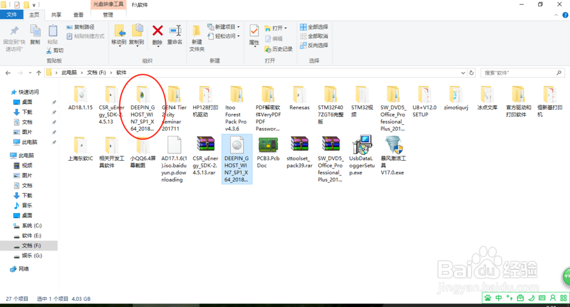Select 视频 in the sidebar
This screenshot has width=570, height=307.
(x=23, y=165)
